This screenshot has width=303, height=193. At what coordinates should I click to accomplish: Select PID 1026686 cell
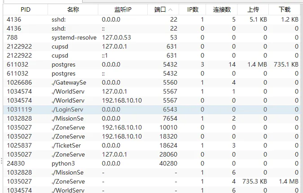click(x=19, y=82)
